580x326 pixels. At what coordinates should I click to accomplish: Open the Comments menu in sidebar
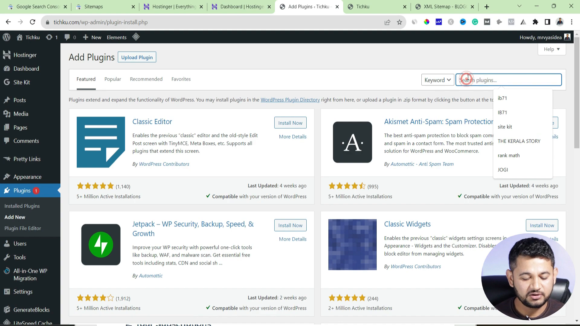click(x=30, y=141)
